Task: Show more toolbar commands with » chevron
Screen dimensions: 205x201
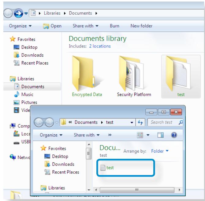Action: tap(110, 135)
